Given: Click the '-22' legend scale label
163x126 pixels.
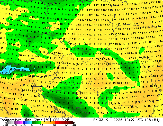Looking at the screenshot, I should [15, 125].
